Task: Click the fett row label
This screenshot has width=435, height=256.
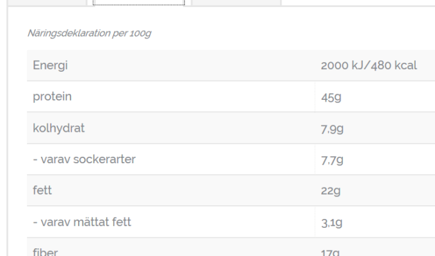Action: [42, 191]
